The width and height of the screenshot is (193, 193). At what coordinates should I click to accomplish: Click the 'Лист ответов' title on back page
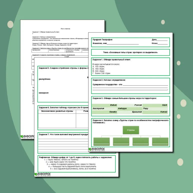(x=65, y=29)
